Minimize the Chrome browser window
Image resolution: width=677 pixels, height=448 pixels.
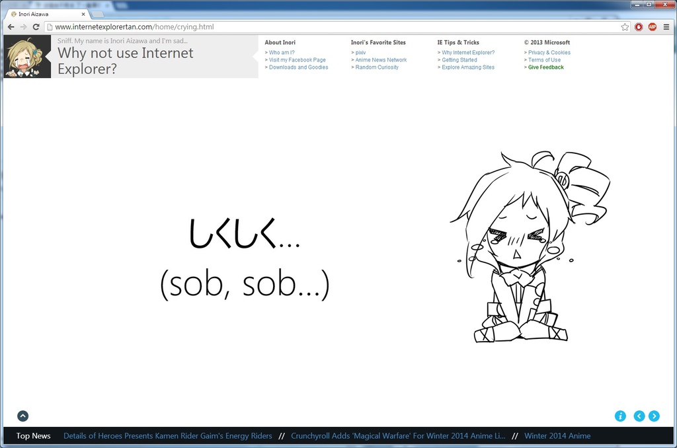click(637, 5)
